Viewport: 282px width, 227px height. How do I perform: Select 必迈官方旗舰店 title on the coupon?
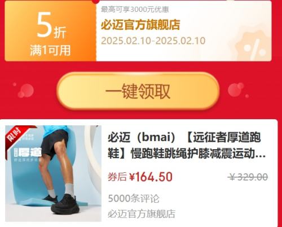point(140,25)
